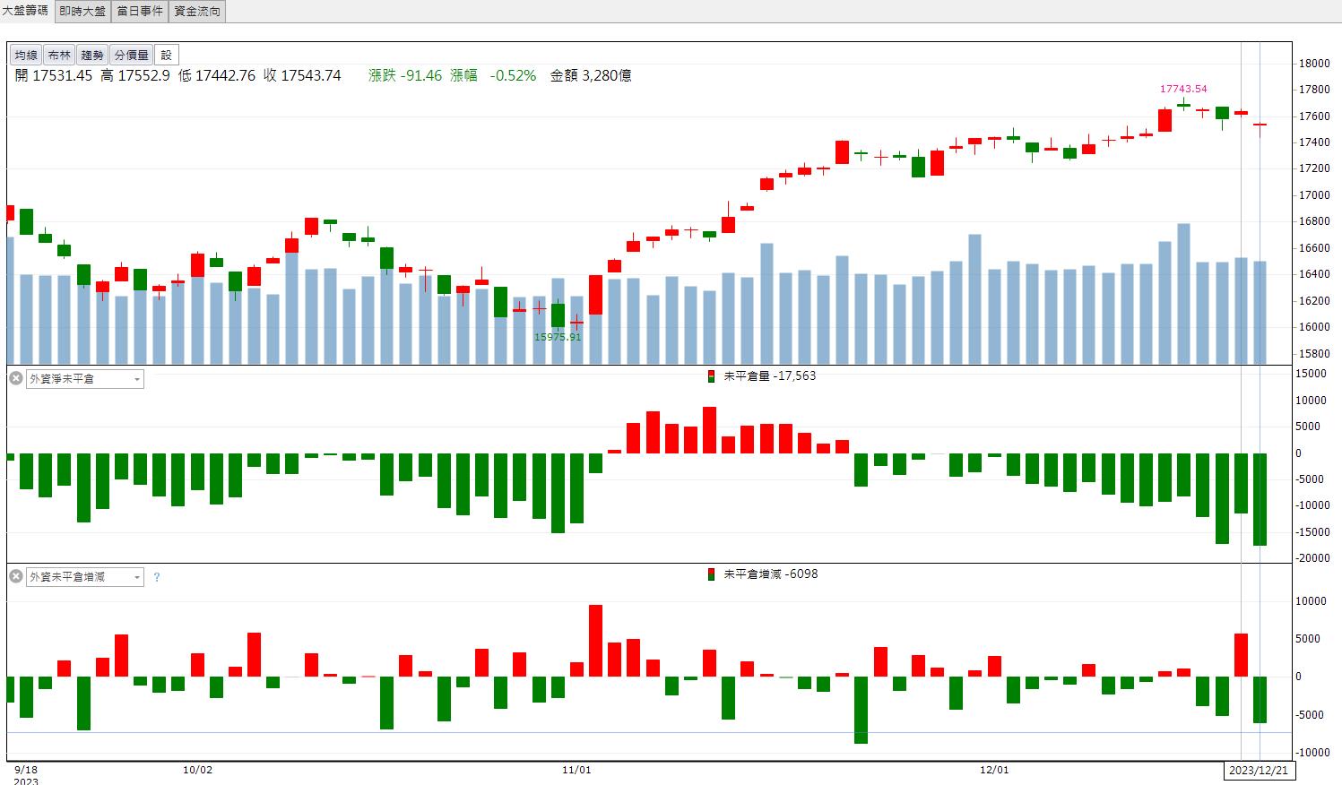Viewport: 1342px width, 785px height.
Task: Open the 資金流向 tab
Action: point(197,11)
